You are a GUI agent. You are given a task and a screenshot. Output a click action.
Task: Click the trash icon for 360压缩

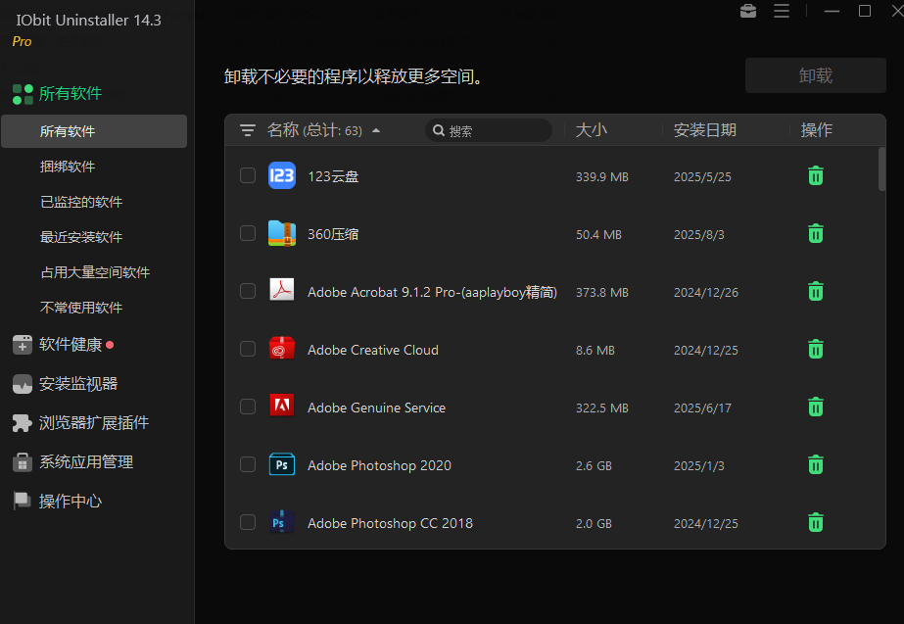pos(815,233)
